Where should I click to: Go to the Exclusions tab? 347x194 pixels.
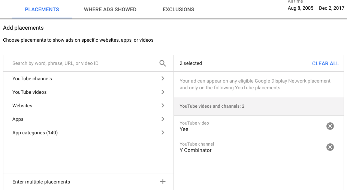tap(178, 9)
